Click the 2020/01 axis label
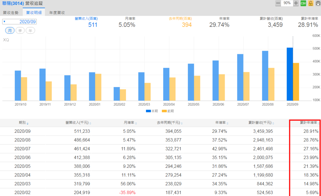Image resolution: width=321 pixels, height=196 pixels. [95, 105]
